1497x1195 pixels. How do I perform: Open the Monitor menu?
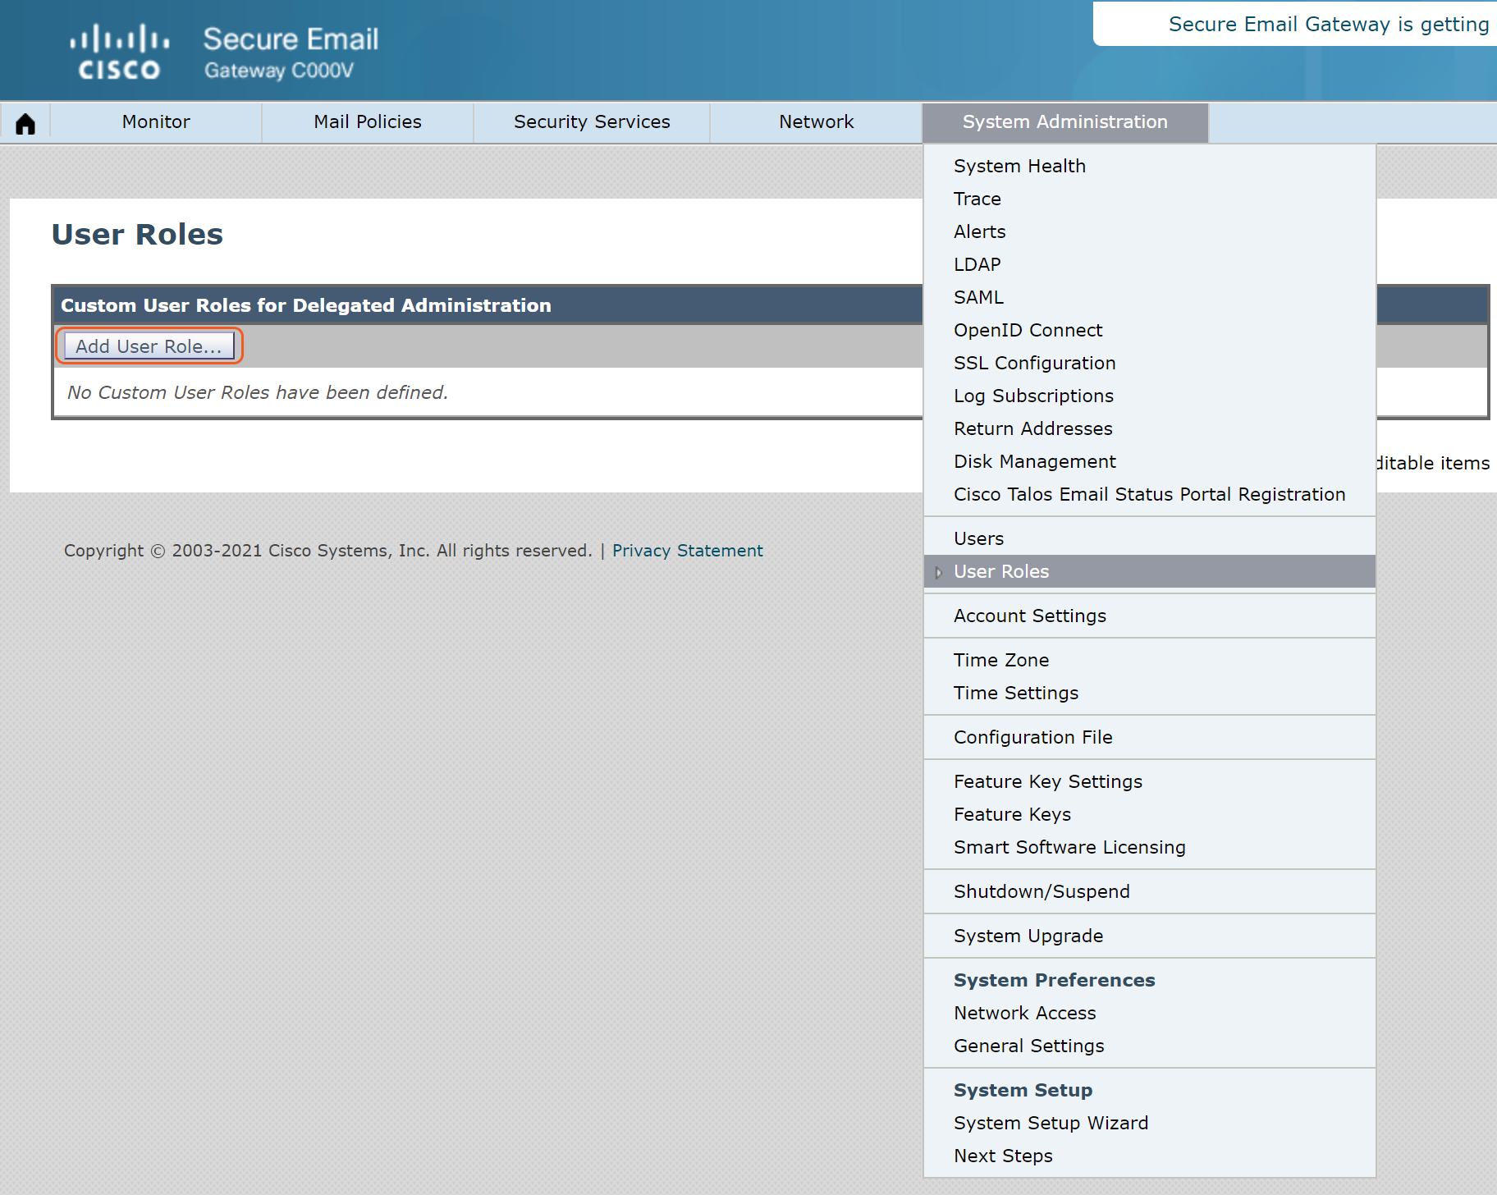156,122
